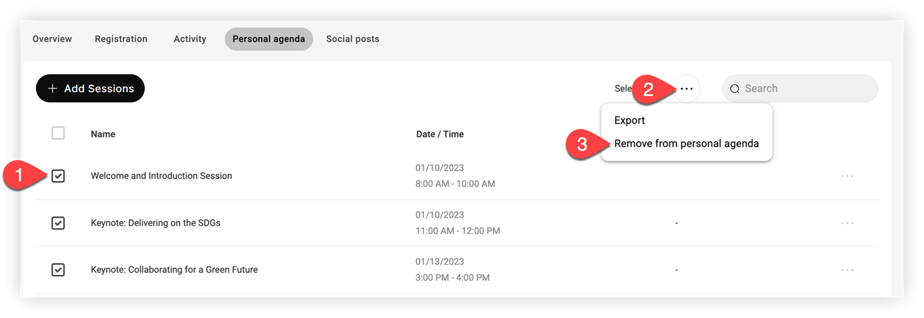Uncheck Welcome and Introduction Session checkbox
The height and width of the screenshot is (318, 924).
58,176
